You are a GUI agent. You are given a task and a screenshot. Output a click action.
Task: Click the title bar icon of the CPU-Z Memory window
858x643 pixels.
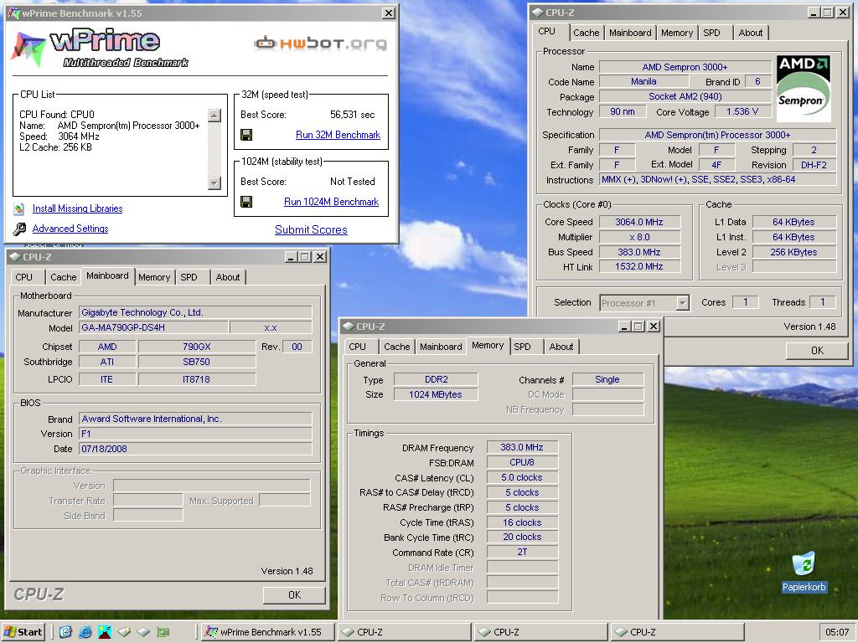click(x=348, y=327)
